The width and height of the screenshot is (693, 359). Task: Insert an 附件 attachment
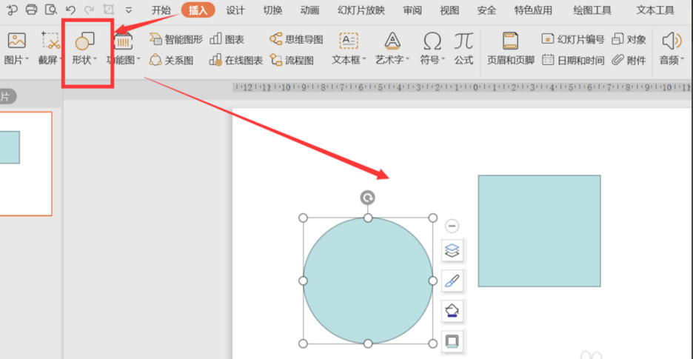click(629, 60)
